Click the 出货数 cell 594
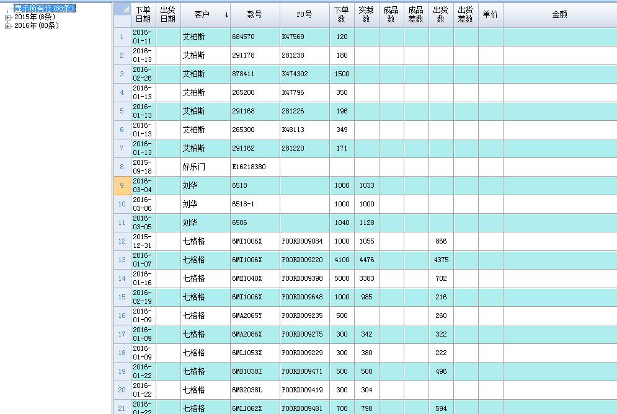617x414 pixels. click(x=441, y=407)
